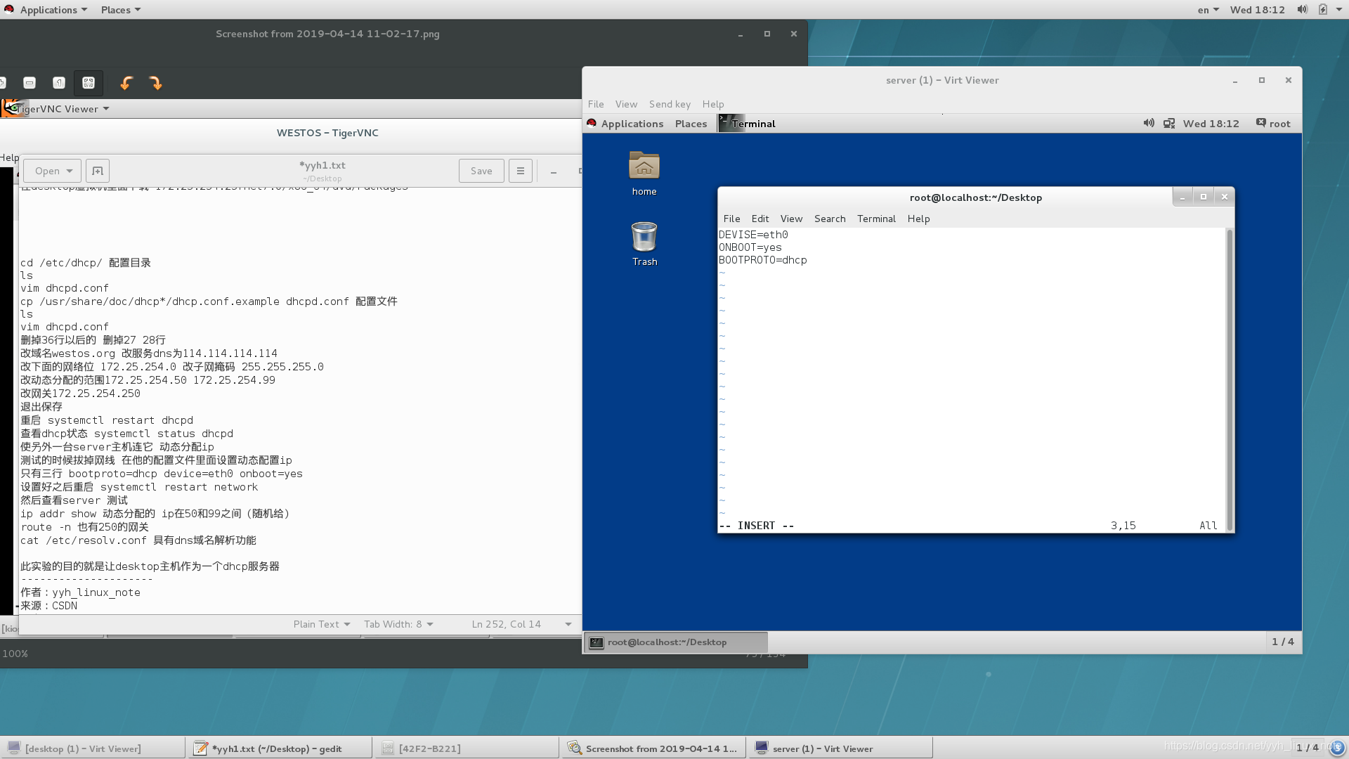Click the normal size (1:1) zoom icon

click(x=59, y=83)
